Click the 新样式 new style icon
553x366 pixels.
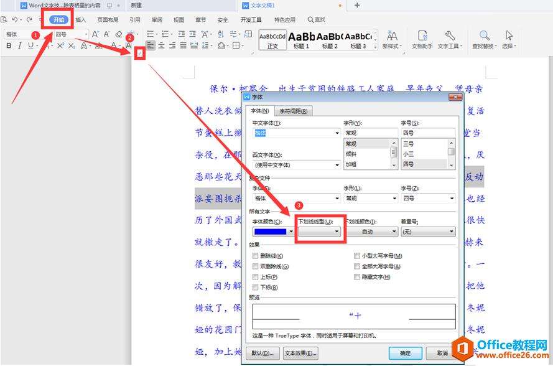tap(392, 39)
